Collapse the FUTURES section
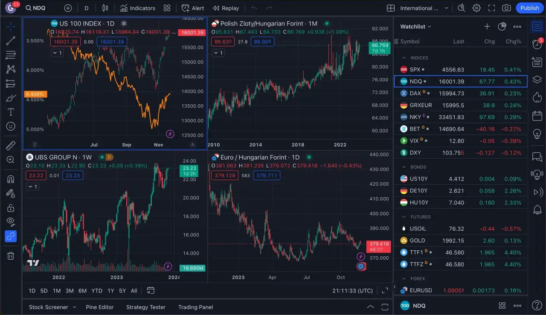This screenshot has height=315, width=546. (x=404, y=217)
